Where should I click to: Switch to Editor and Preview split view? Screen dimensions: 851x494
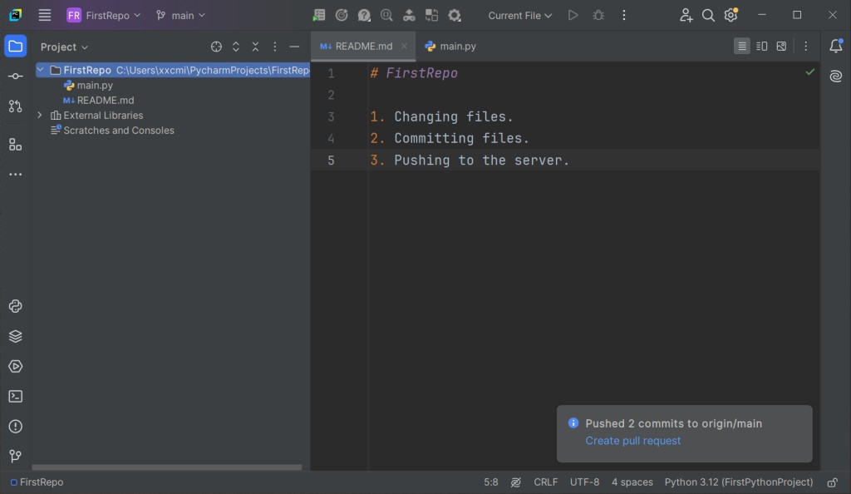pos(762,47)
